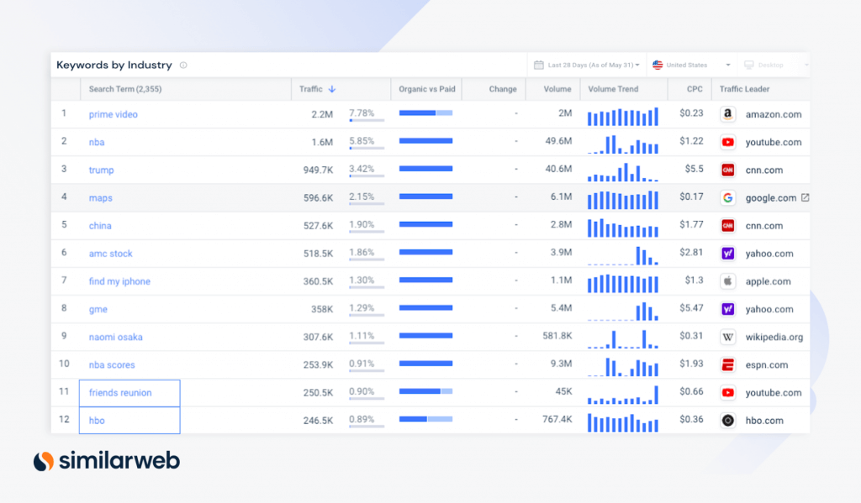Open the friends reunion keyword link

(x=120, y=393)
